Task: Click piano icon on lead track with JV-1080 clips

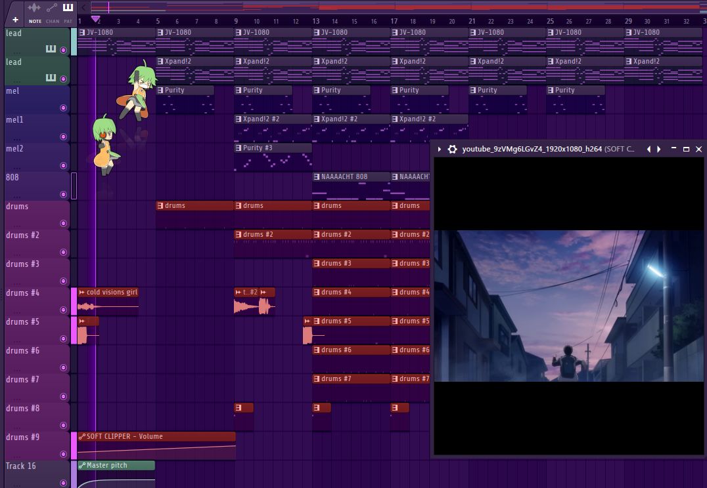Action: [51, 49]
